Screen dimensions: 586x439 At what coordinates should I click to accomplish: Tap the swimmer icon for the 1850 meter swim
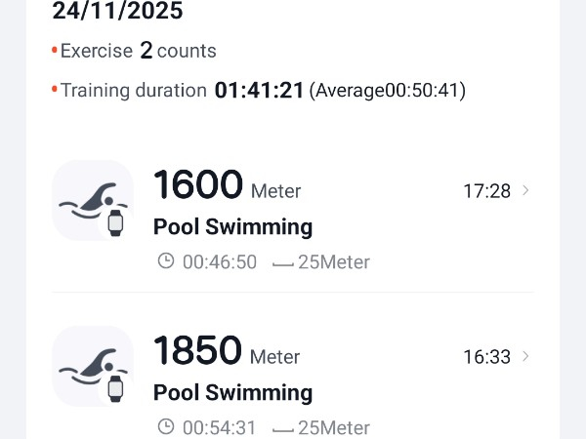coord(93,366)
